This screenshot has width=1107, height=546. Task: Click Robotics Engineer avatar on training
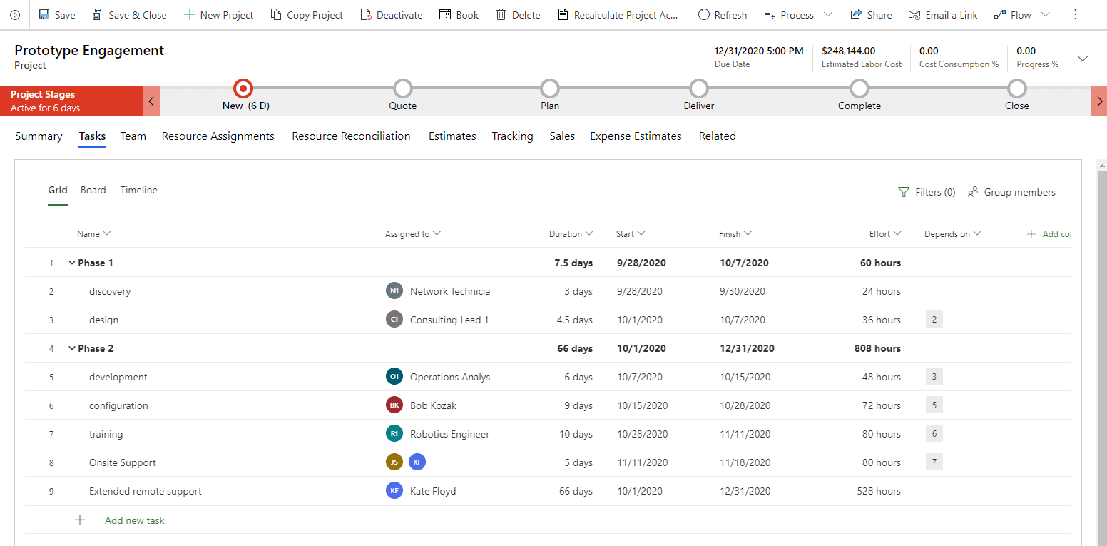coord(394,434)
